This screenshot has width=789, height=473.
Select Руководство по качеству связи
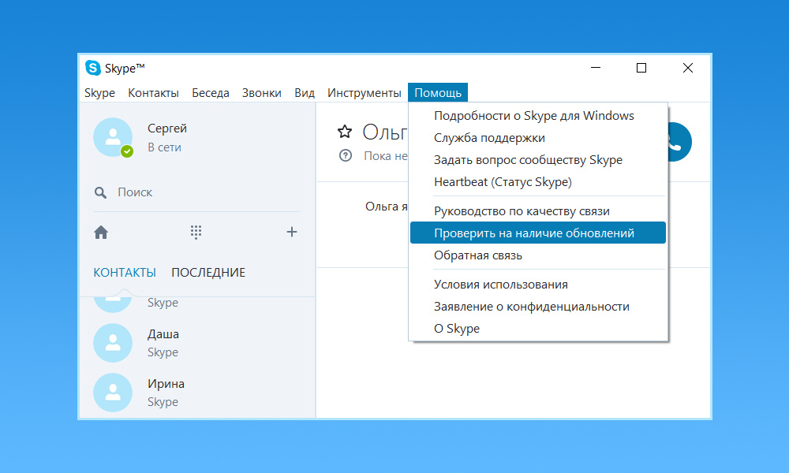coord(538,211)
